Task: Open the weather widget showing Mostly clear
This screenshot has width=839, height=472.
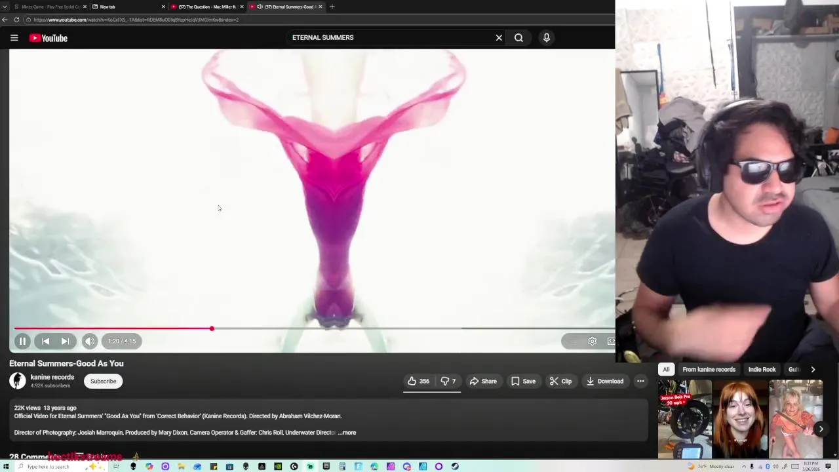Action: (711, 466)
